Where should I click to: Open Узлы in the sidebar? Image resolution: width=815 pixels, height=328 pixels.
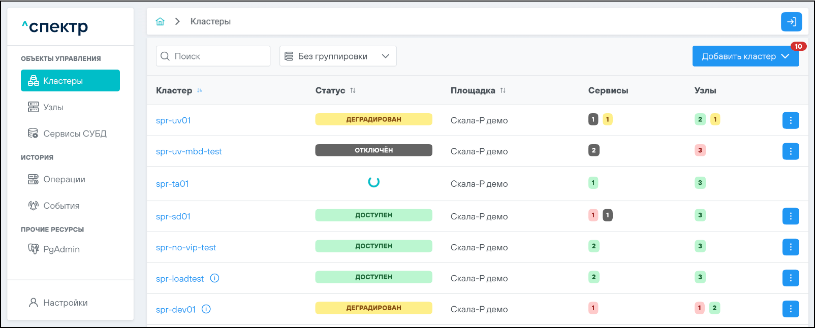pos(53,107)
